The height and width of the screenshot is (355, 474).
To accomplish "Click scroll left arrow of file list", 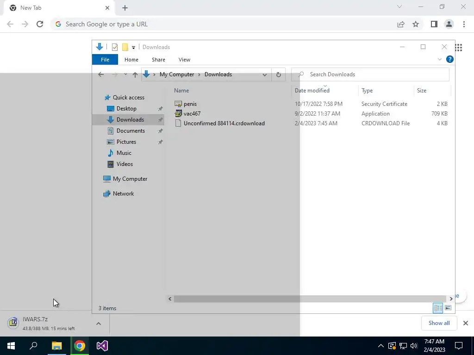I will point(170,299).
